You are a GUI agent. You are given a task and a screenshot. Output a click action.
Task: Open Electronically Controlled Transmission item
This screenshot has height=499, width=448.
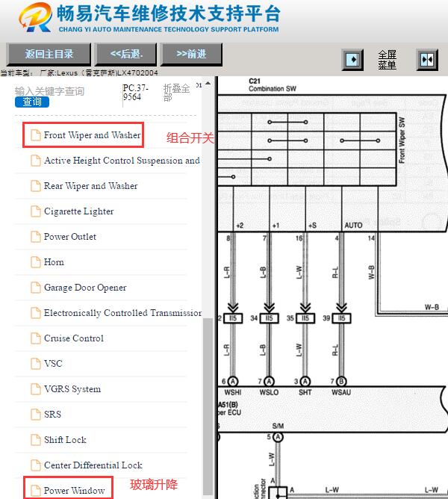pos(122,313)
